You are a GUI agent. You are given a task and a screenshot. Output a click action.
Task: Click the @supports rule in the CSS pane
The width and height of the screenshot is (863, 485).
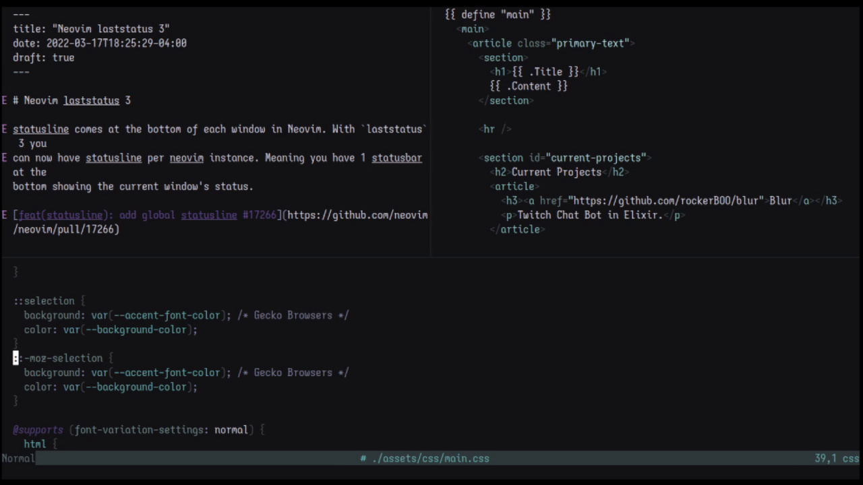[x=38, y=430]
